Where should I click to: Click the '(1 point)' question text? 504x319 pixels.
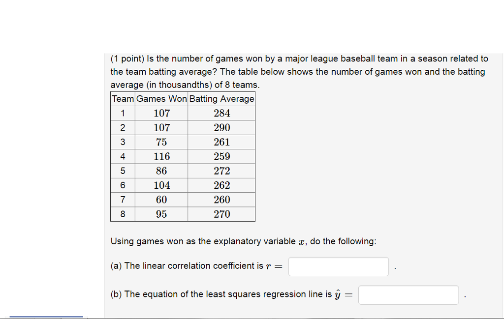click(x=127, y=58)
